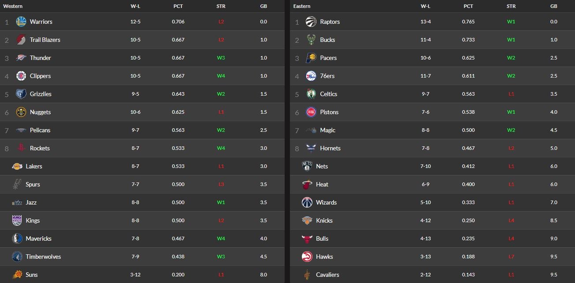
Task: Click the Trail Blazers logo icon
Action: tap(21, 40)
